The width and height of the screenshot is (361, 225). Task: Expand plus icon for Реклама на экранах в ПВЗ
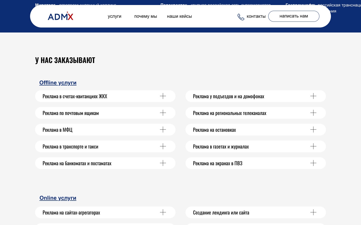(x=313, y=163)
